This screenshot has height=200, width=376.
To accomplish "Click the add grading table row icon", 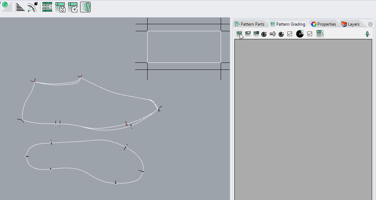I will pos(47,7).
